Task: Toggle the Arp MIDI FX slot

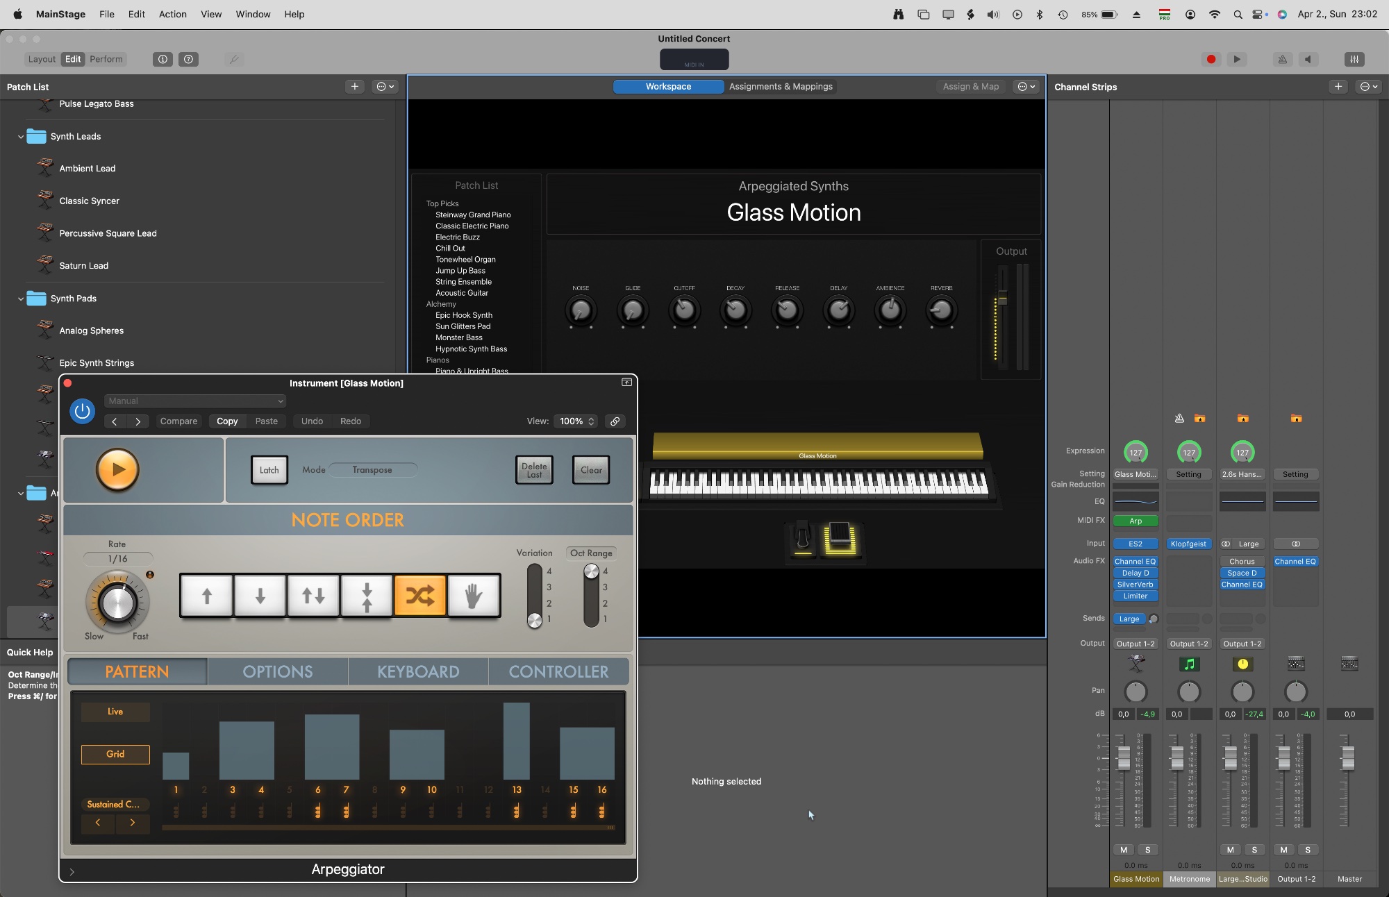Action: pyautogui.click(x=1136, y=521)
